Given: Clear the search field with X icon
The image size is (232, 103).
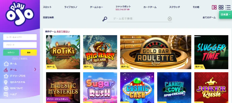Looking at the screenshot, I should tap(170, 19).
